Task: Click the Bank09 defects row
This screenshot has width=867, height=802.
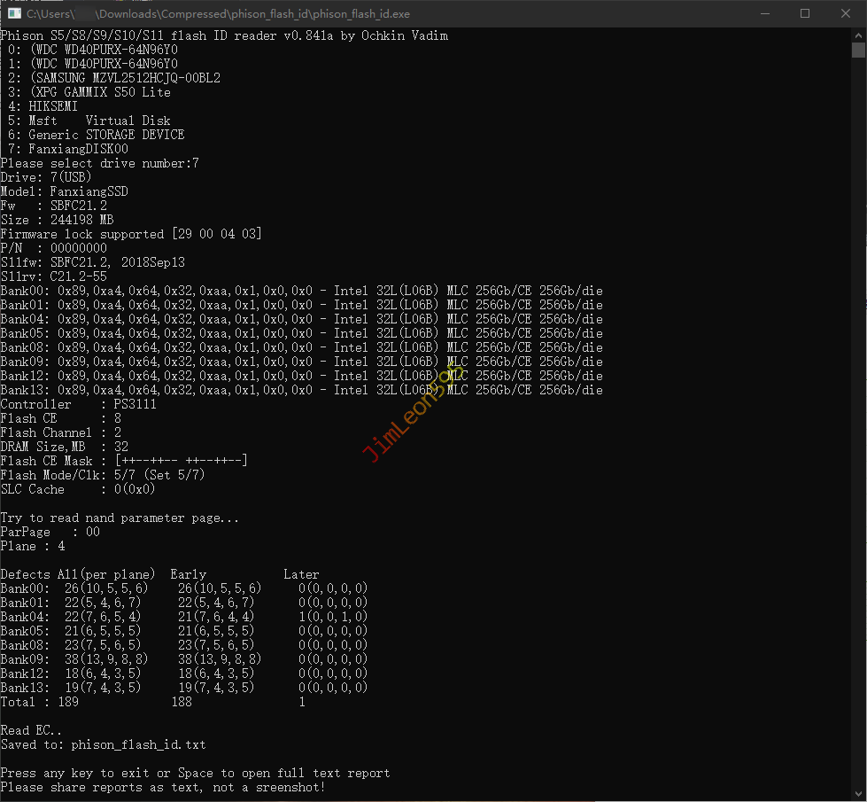Action: [x=183, y=659]
